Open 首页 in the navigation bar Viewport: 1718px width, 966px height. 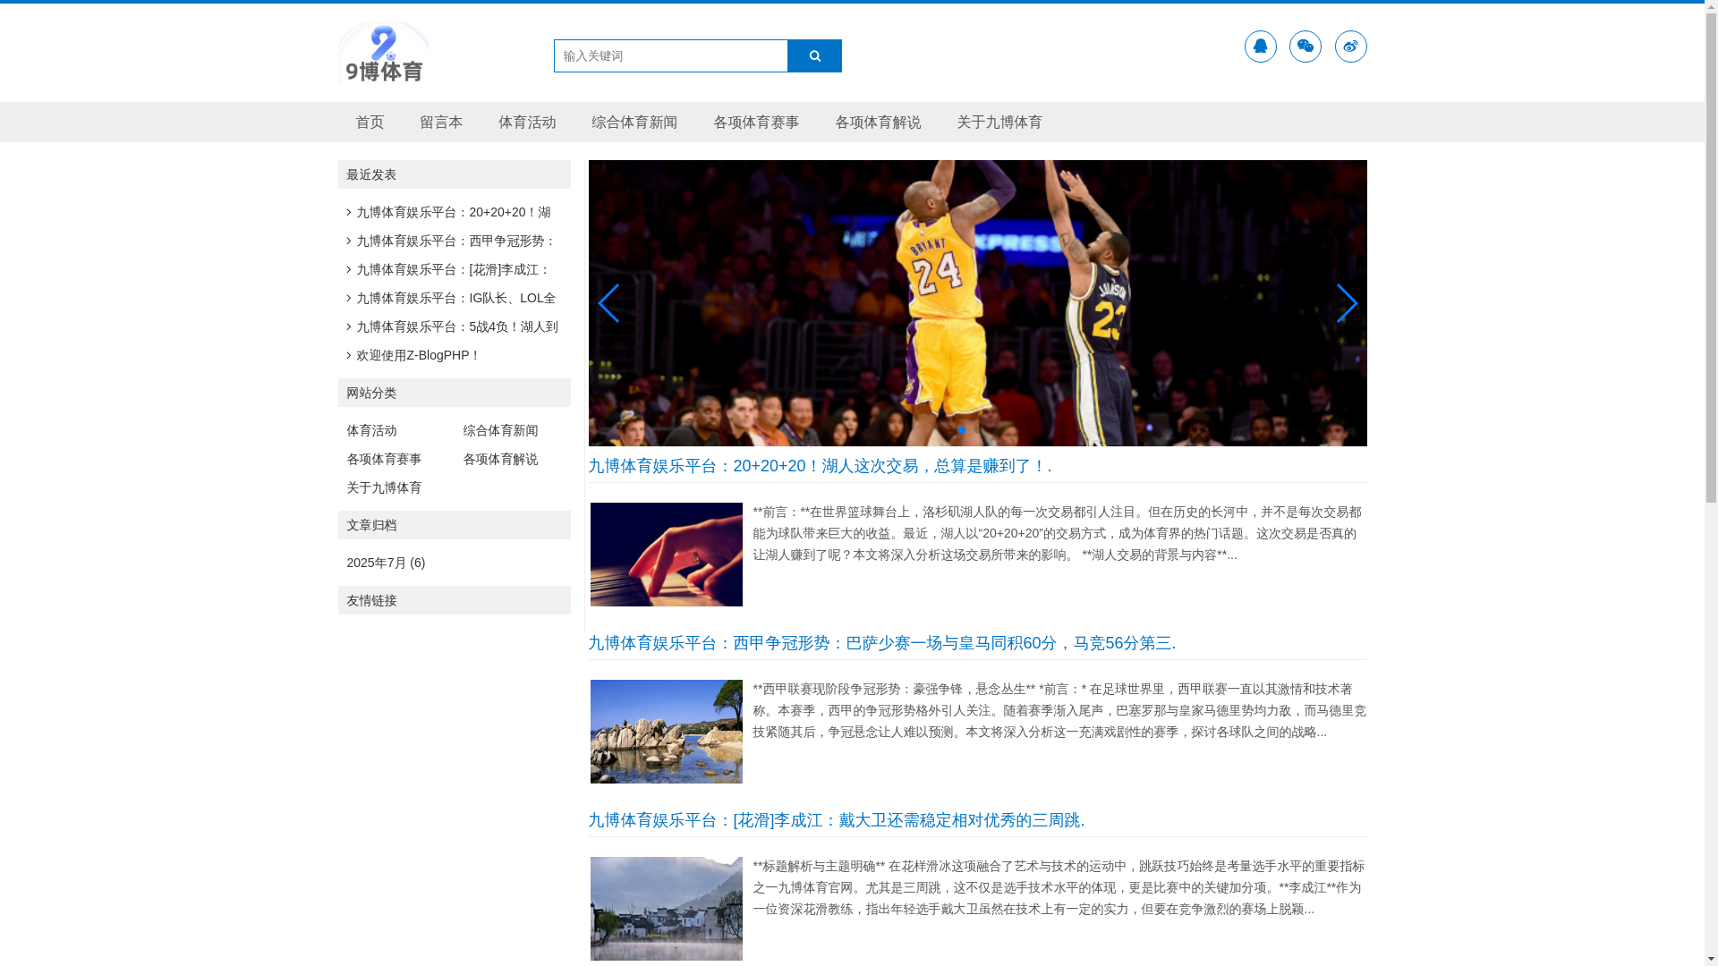pos(370,123)
